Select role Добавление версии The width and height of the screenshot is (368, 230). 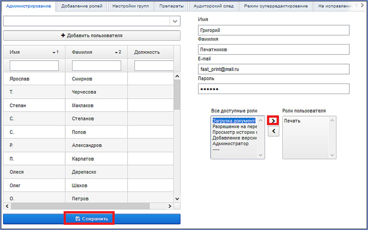(235, 138)
